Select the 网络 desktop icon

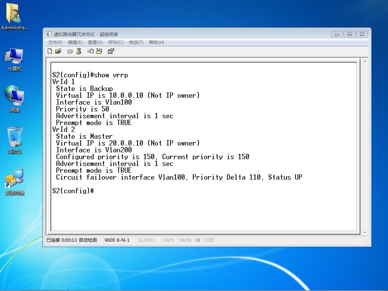(14, 99)
